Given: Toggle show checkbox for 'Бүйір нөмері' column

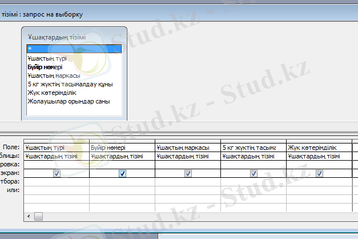Looking at the screenshot, I should click(x=122, y=173).
